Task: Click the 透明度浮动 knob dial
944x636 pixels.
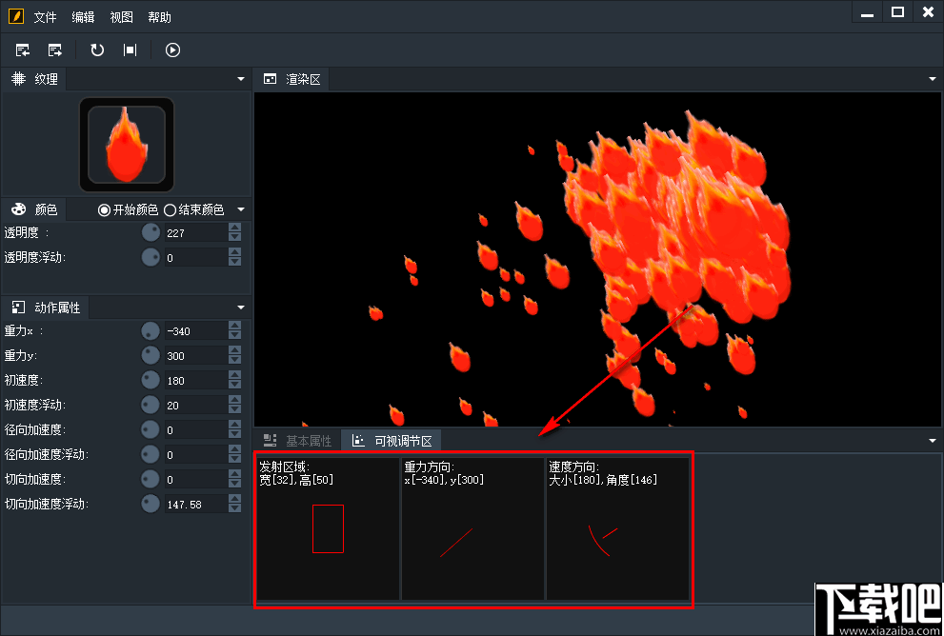Action: point(151,257)
